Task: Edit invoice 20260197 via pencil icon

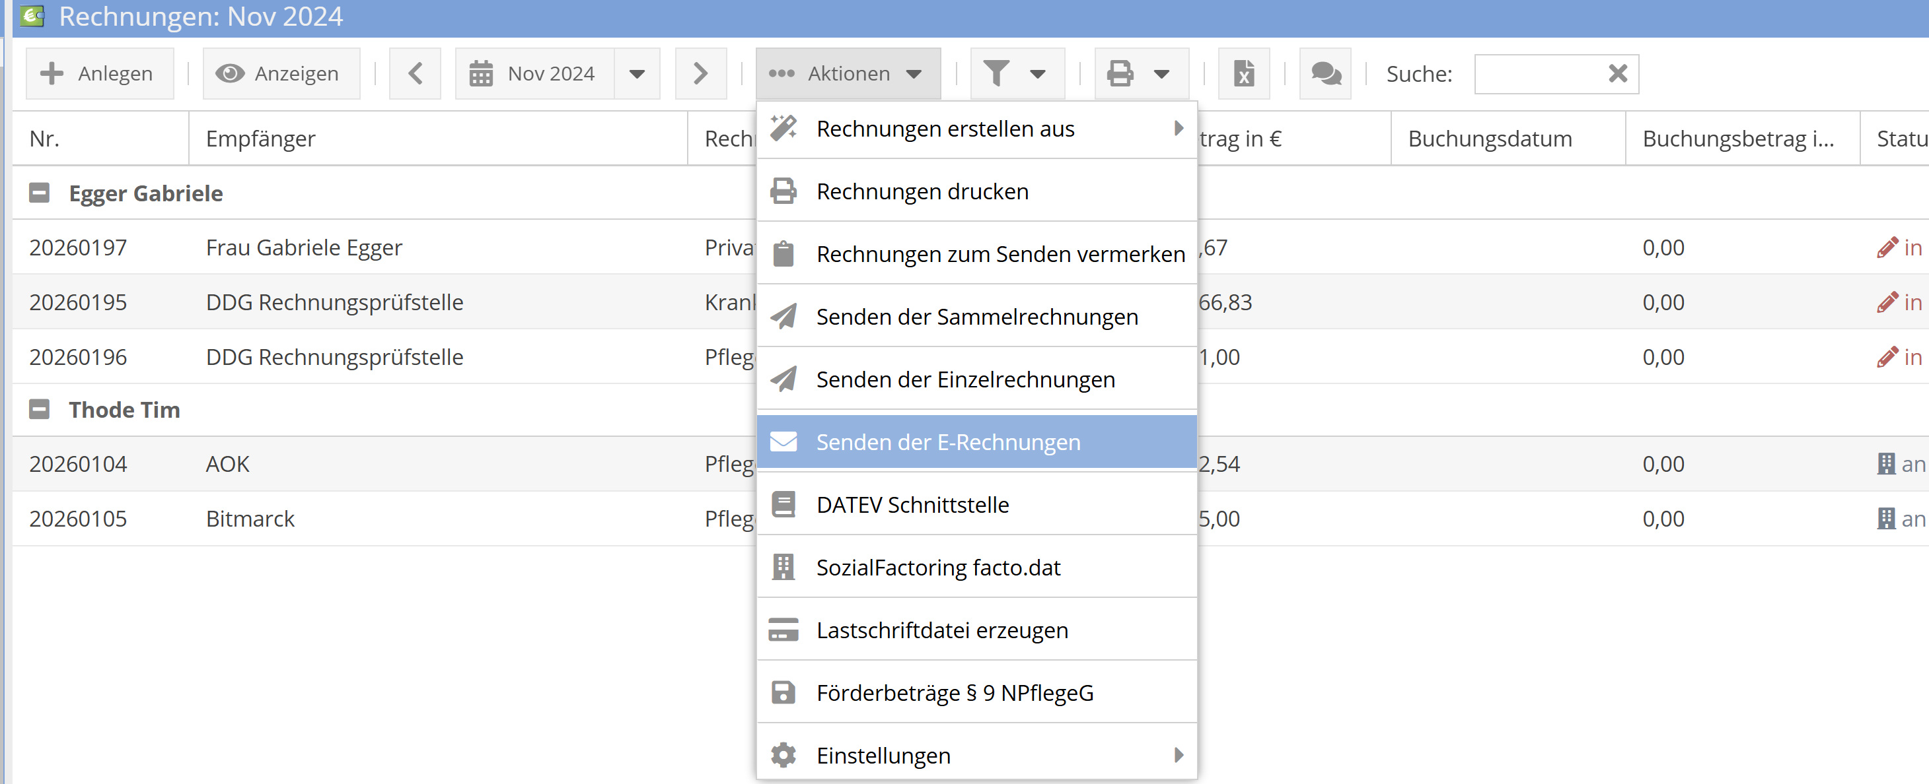Action: click(x=1889, y=247)
